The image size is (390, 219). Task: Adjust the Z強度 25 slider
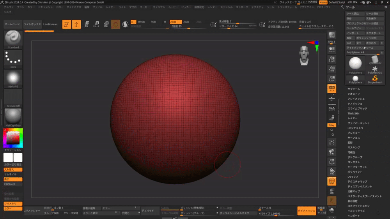(x=188, y=26)
